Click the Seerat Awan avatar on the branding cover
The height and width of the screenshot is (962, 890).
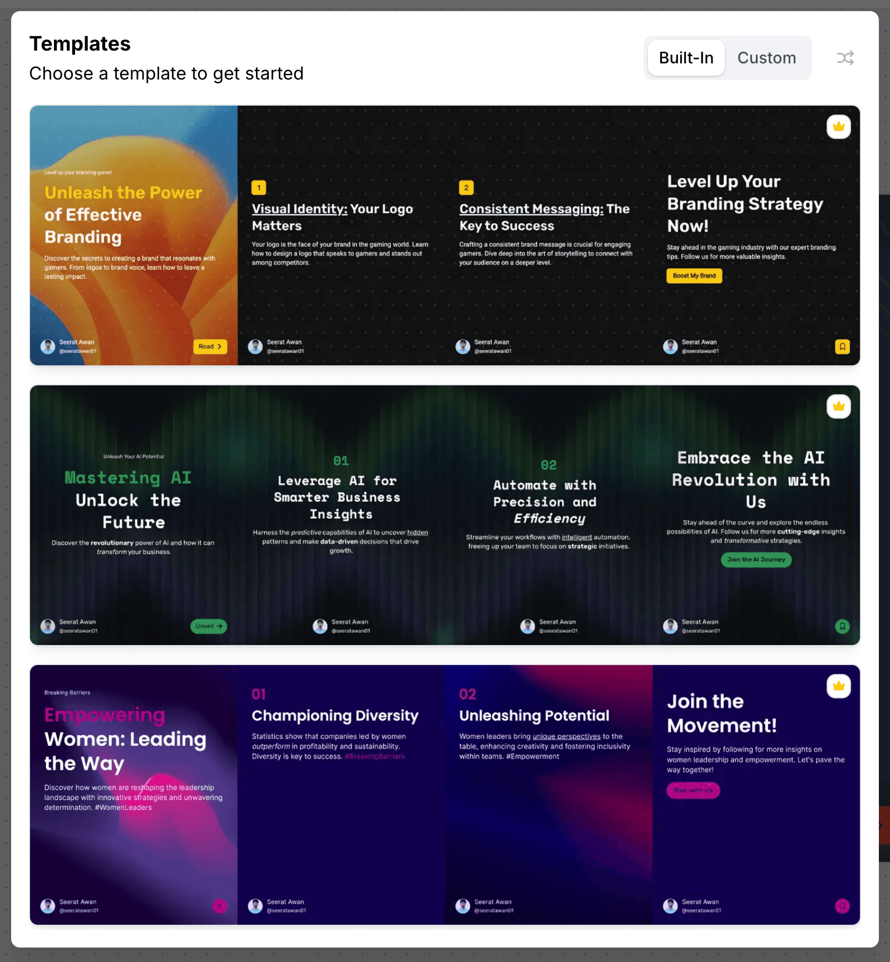point(48,346)
